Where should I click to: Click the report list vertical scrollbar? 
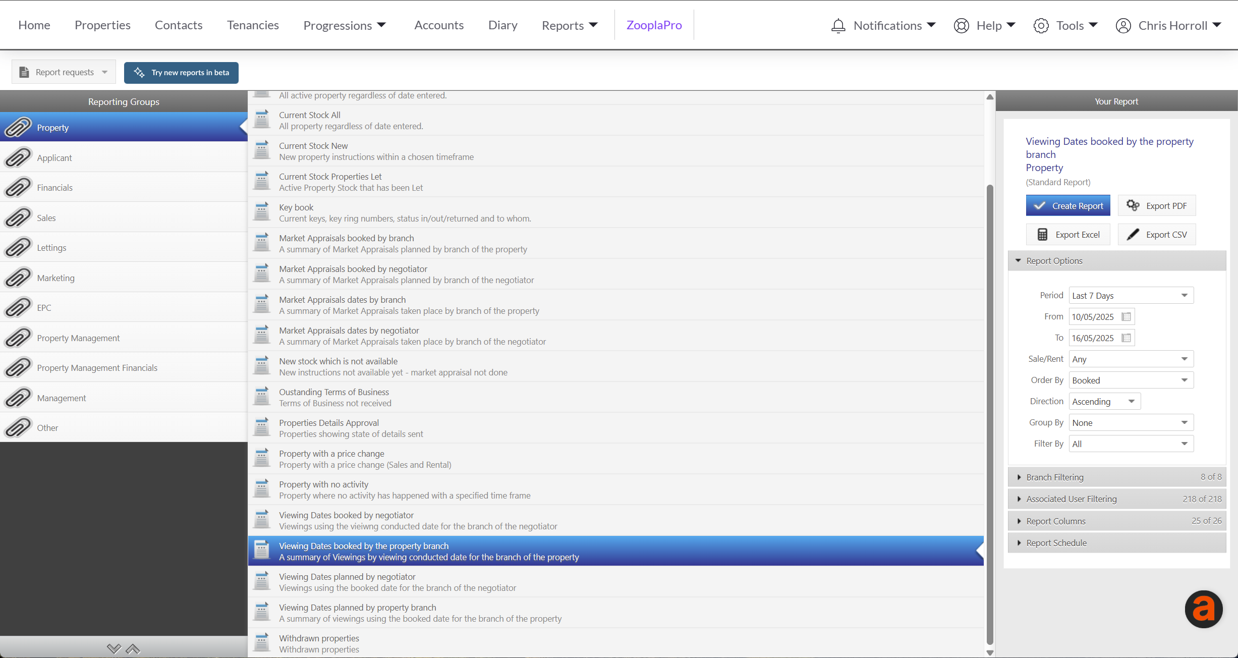tap(990, 415)
